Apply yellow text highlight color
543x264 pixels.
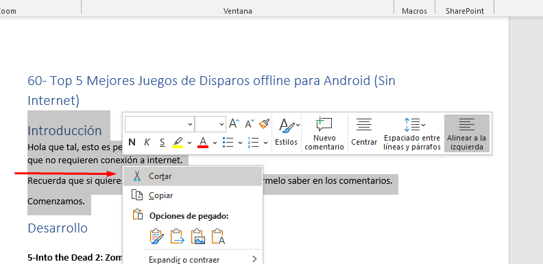point(178,143)
